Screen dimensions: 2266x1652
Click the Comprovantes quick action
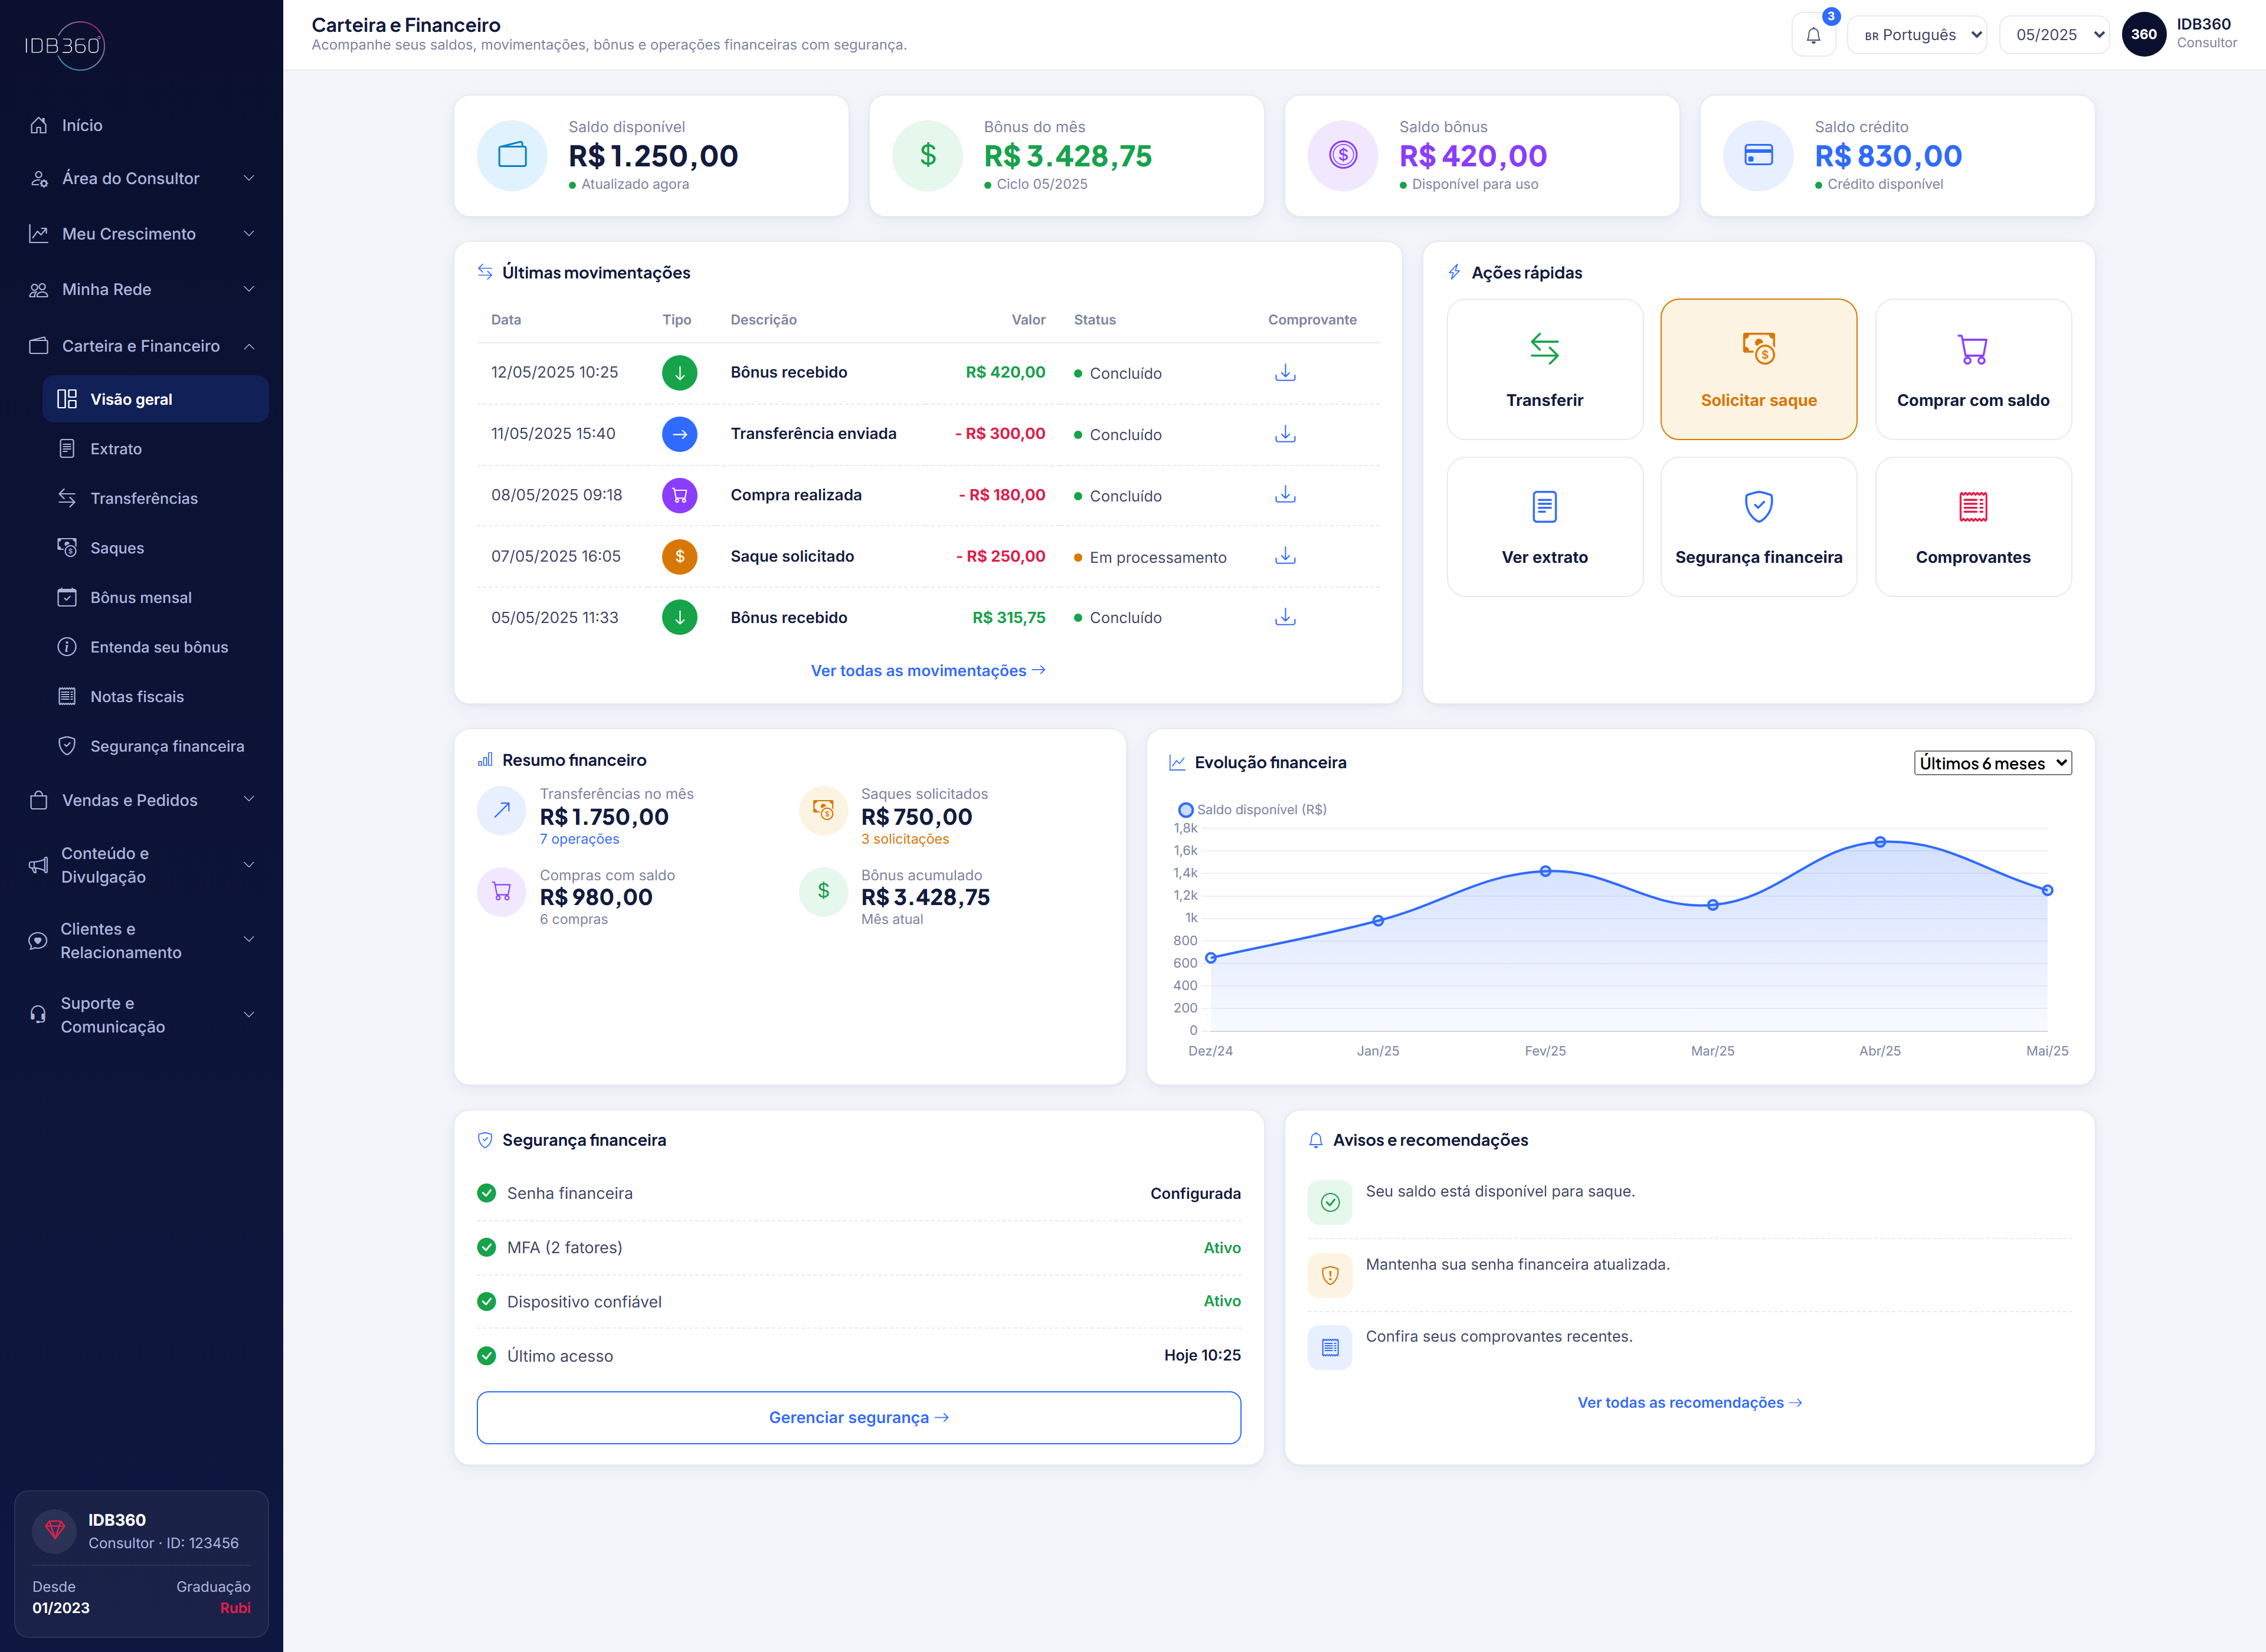pos(1973,526)
